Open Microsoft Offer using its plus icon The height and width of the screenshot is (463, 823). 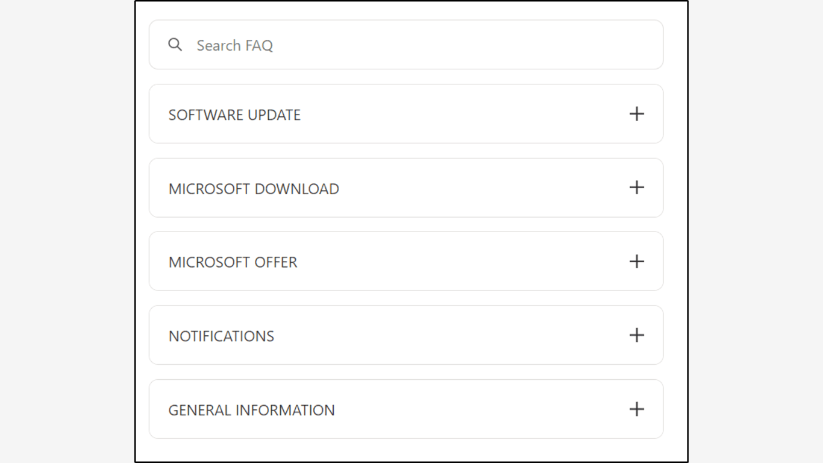pyautogui.click(x=636, y=262)
